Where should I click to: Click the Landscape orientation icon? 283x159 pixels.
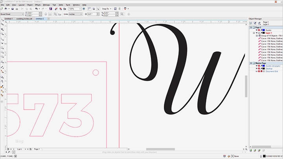point(50,14)
